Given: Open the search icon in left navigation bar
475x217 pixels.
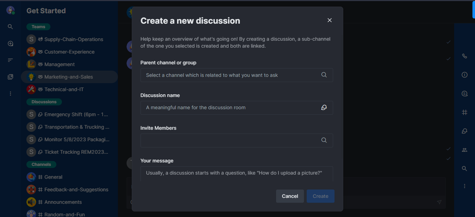Looking at the screenshot, I should coord(10,27).
